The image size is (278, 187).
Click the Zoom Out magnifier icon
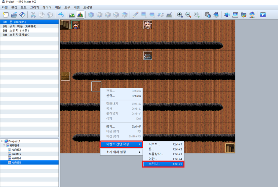[x=188, y=15]
